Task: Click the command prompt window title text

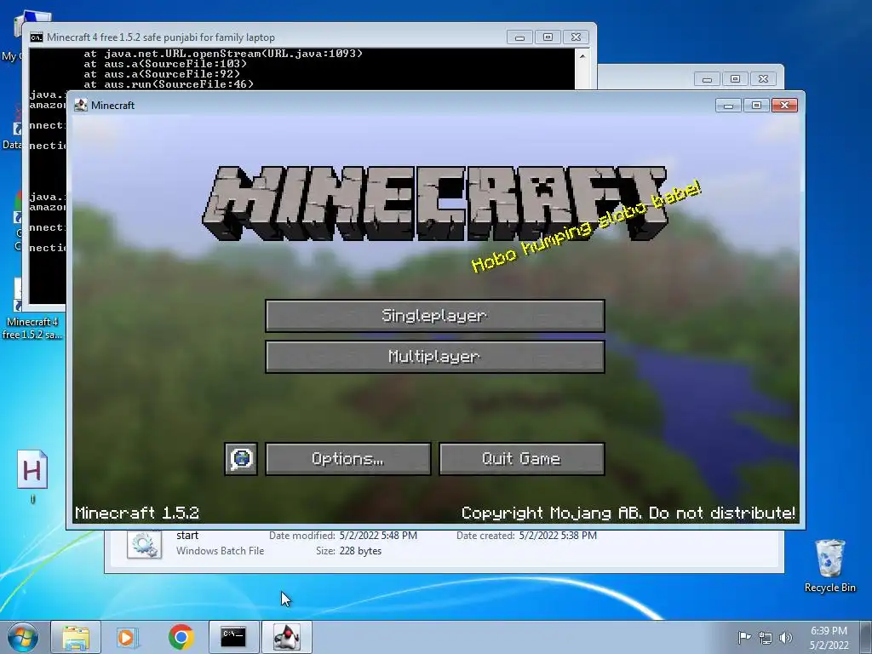Action: [161, 37]
